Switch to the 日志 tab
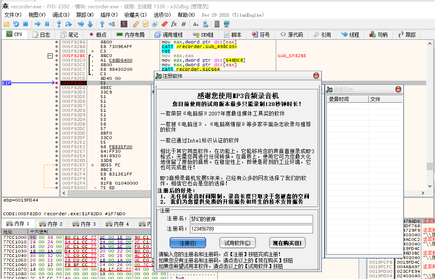 click(41, 35)
